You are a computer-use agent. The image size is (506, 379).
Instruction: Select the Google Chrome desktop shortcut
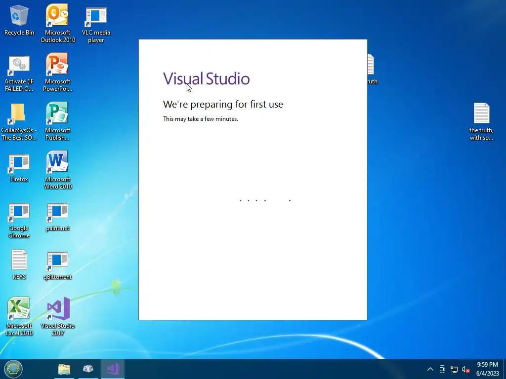tap(19, 221)
